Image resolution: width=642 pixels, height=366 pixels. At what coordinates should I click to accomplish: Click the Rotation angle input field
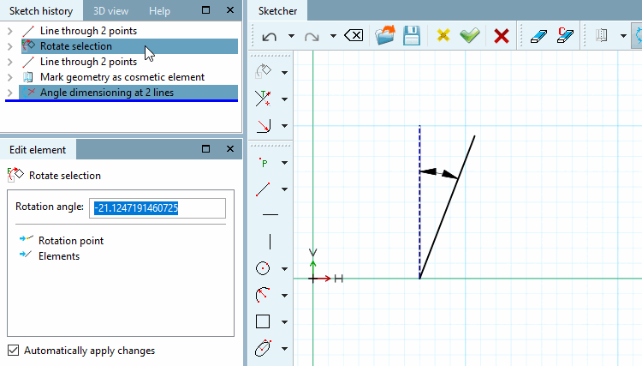tap(158, 208)
